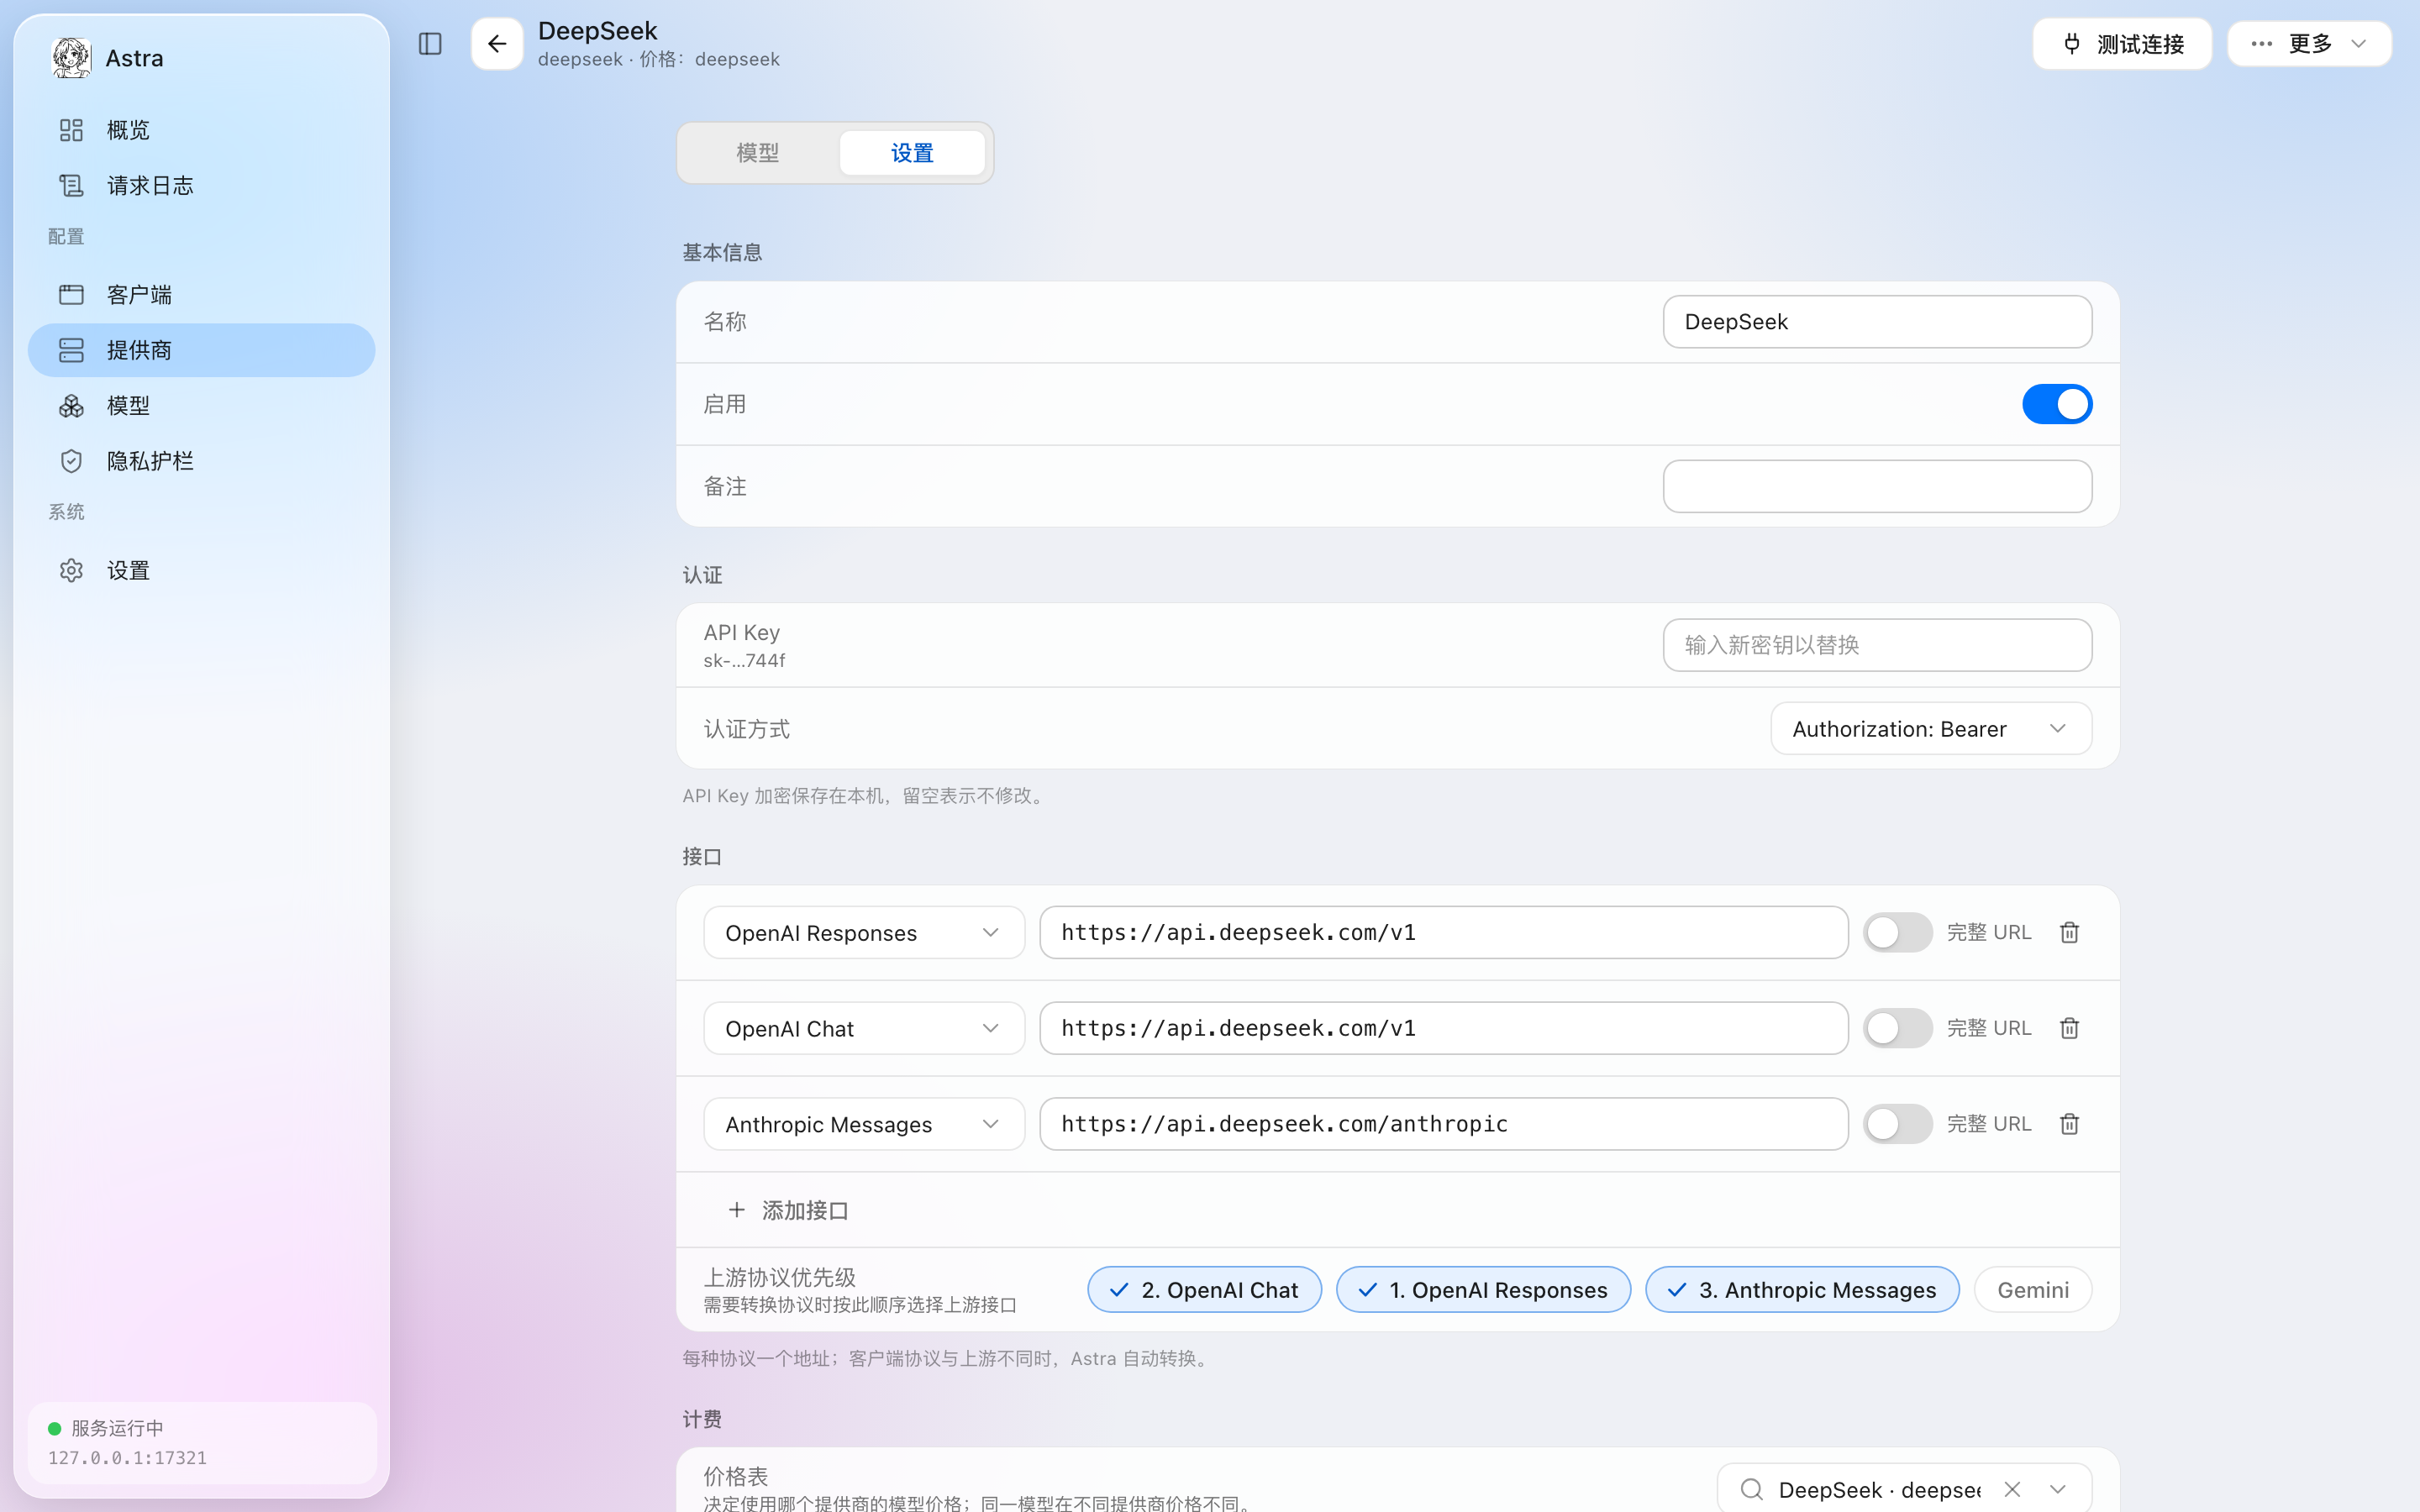Click 添加接口 to add endpoint
This screenshot has height=1512, width=2420.
click(x=788, y=1210)
